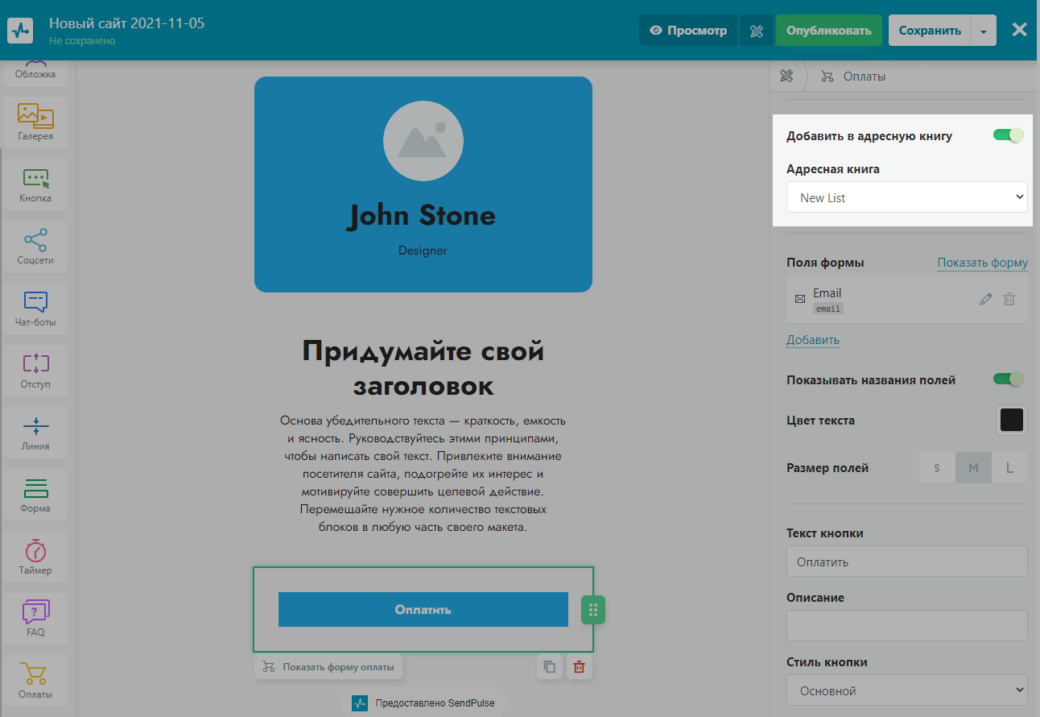
Task: Expand the Сохранить options arrow
Action: (x=984, y=31)
